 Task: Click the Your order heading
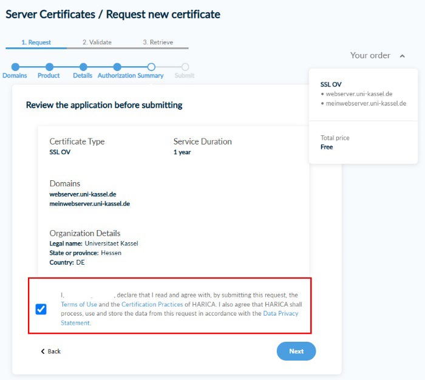pyautogui.click(x=370, y=55)
